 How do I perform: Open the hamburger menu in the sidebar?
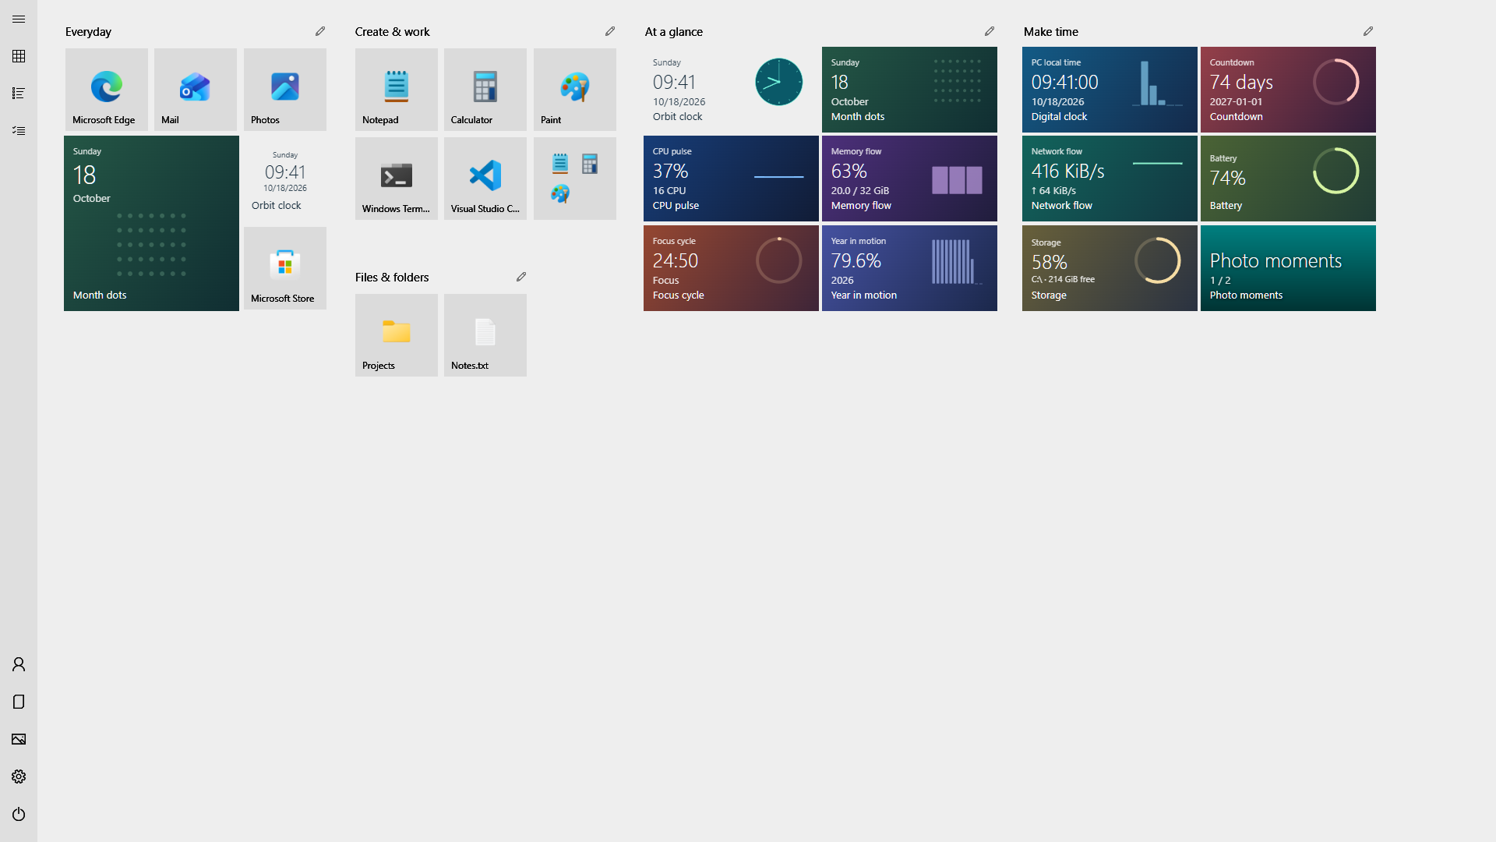point(19,19)
